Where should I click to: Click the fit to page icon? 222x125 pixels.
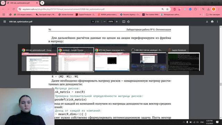coord(124,22)
